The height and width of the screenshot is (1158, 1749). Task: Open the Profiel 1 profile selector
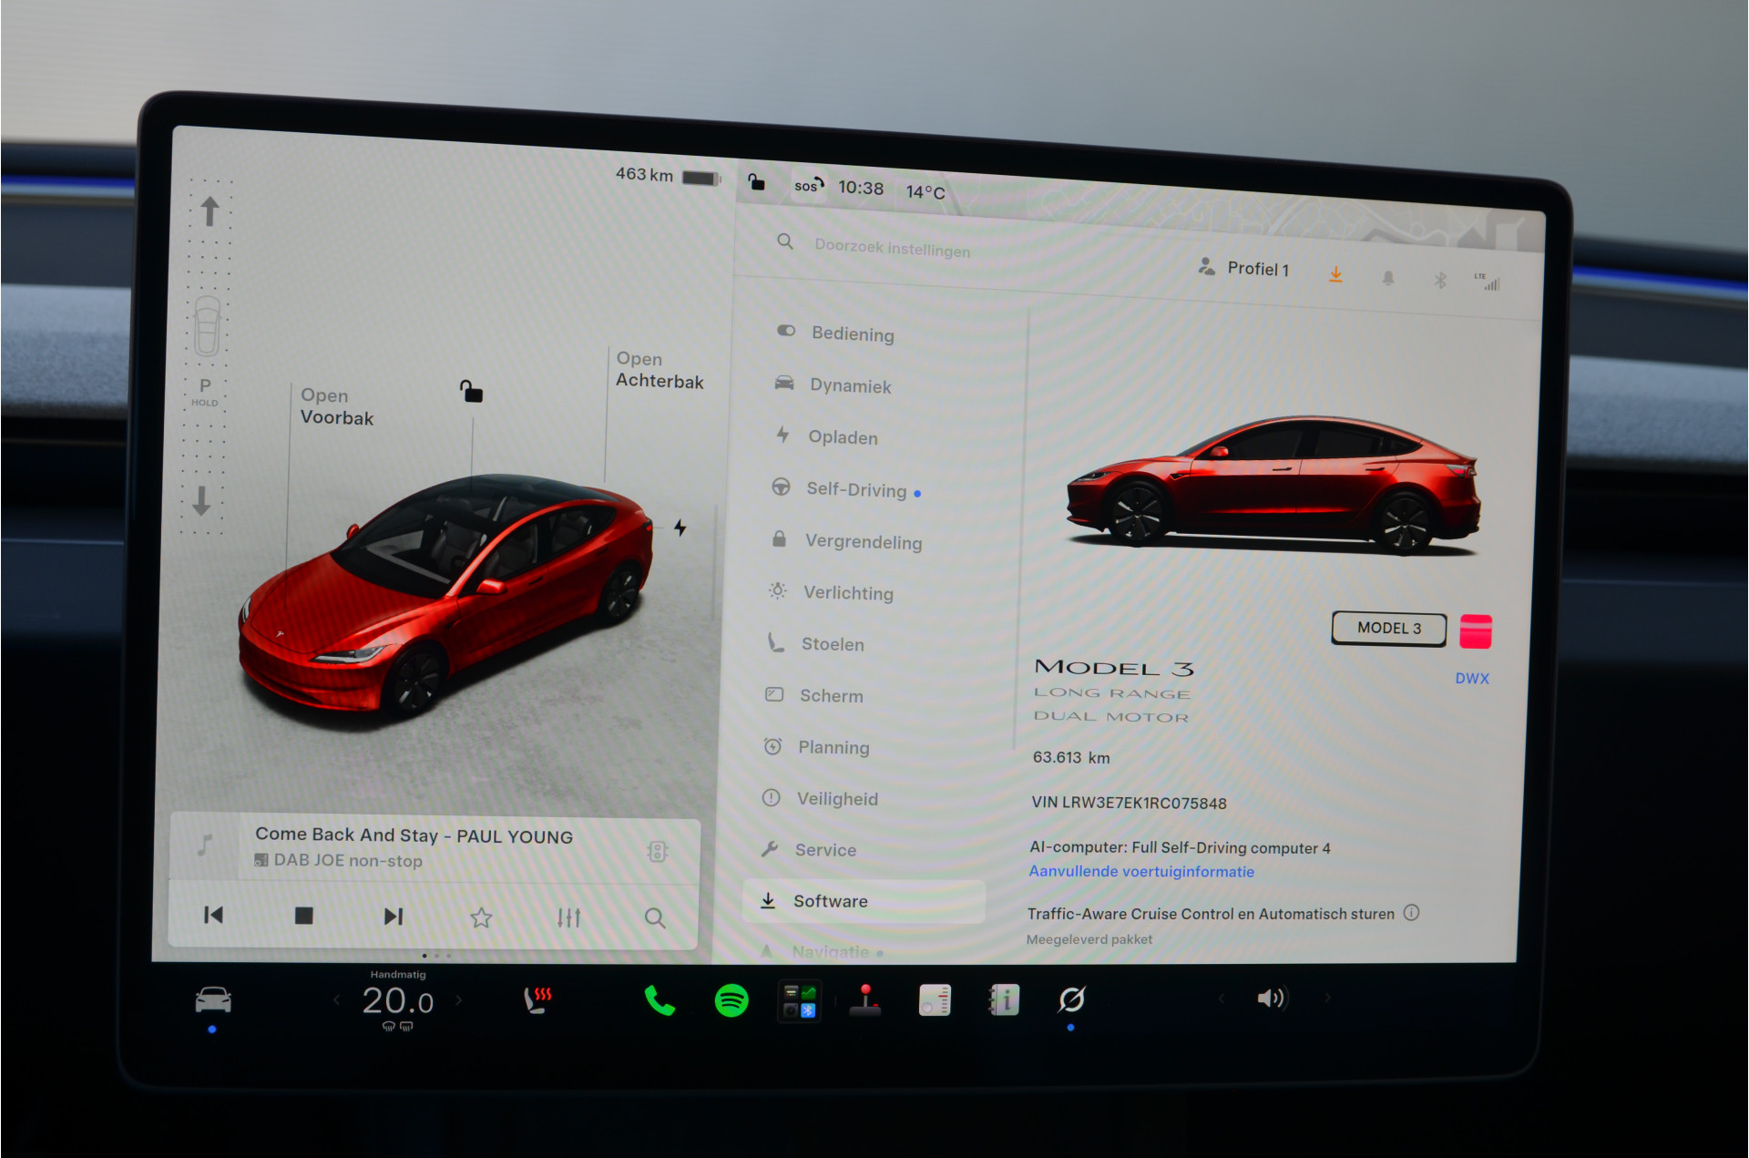click(x=1244, y=268)
